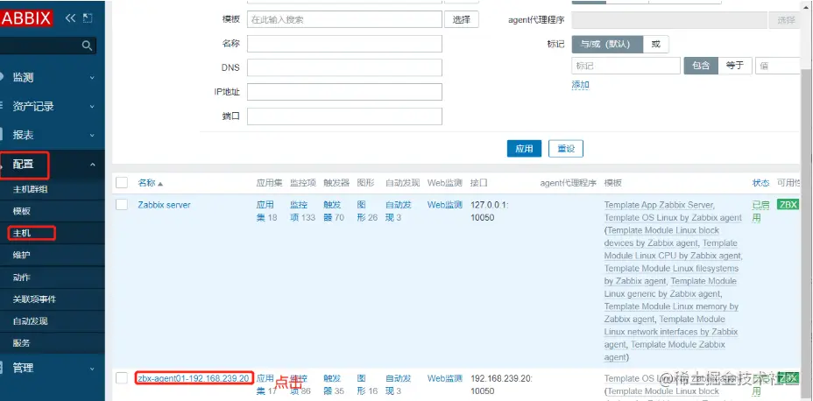Image resolution: width=813 pixels, height=401 pixels.
Task: Tick the Zabbix server row checkbox
Action: click(x=121, y=205)
